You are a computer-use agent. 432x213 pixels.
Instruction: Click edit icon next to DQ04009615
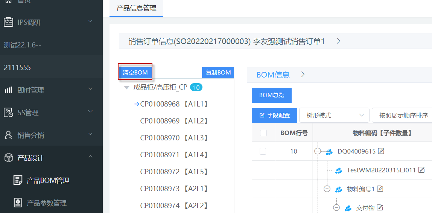pyautogui.click(x=381, y=151)
